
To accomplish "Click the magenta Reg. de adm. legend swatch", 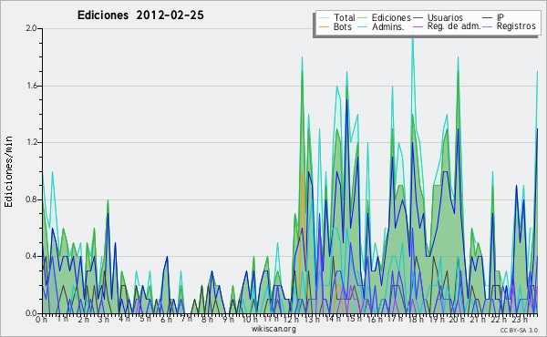I will [418, 26].
